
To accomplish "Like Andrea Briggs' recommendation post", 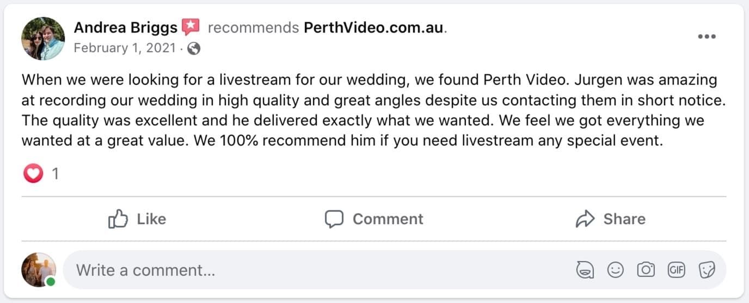I will click(137, 219).
